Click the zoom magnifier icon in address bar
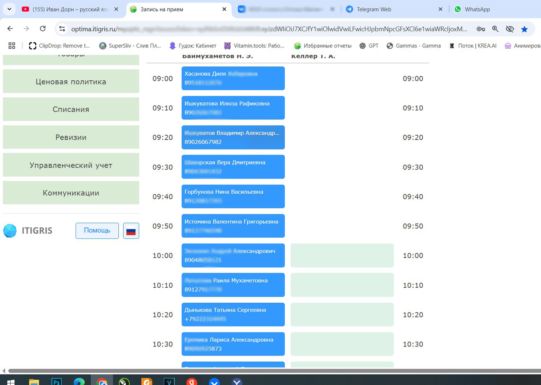The height and width of the screenshot is (385, 541). [495, 29]
